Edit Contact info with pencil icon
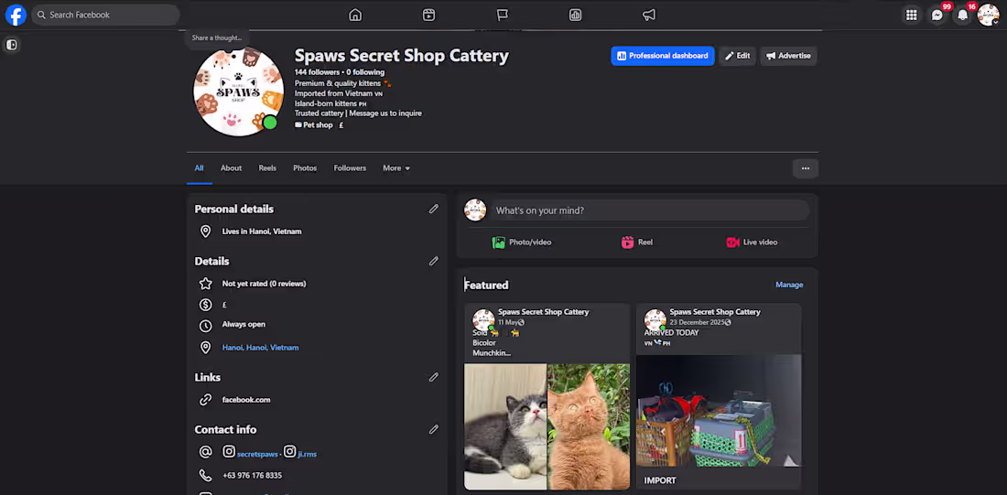 [434, 429]
